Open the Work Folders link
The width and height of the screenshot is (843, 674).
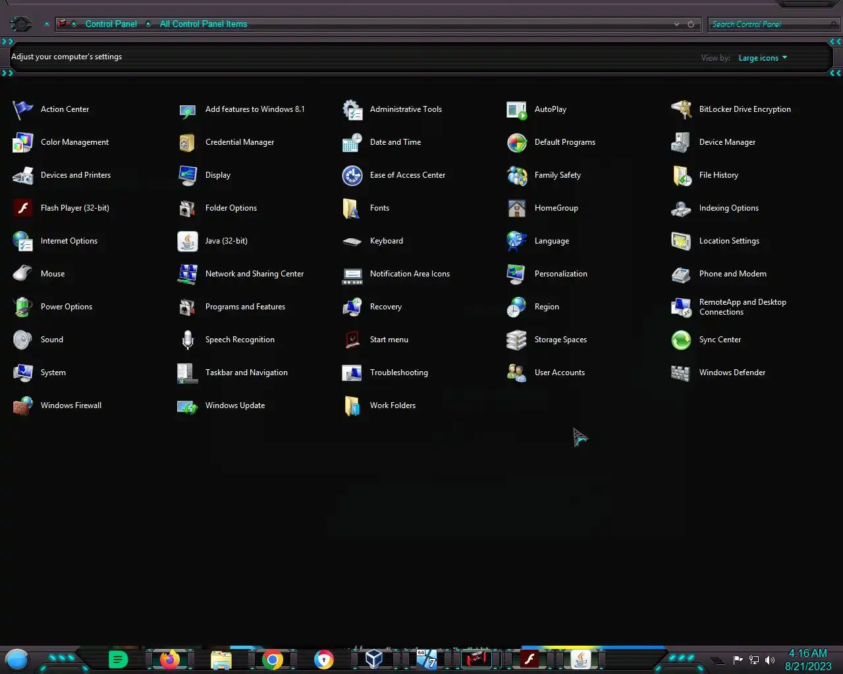pos(393,405)
